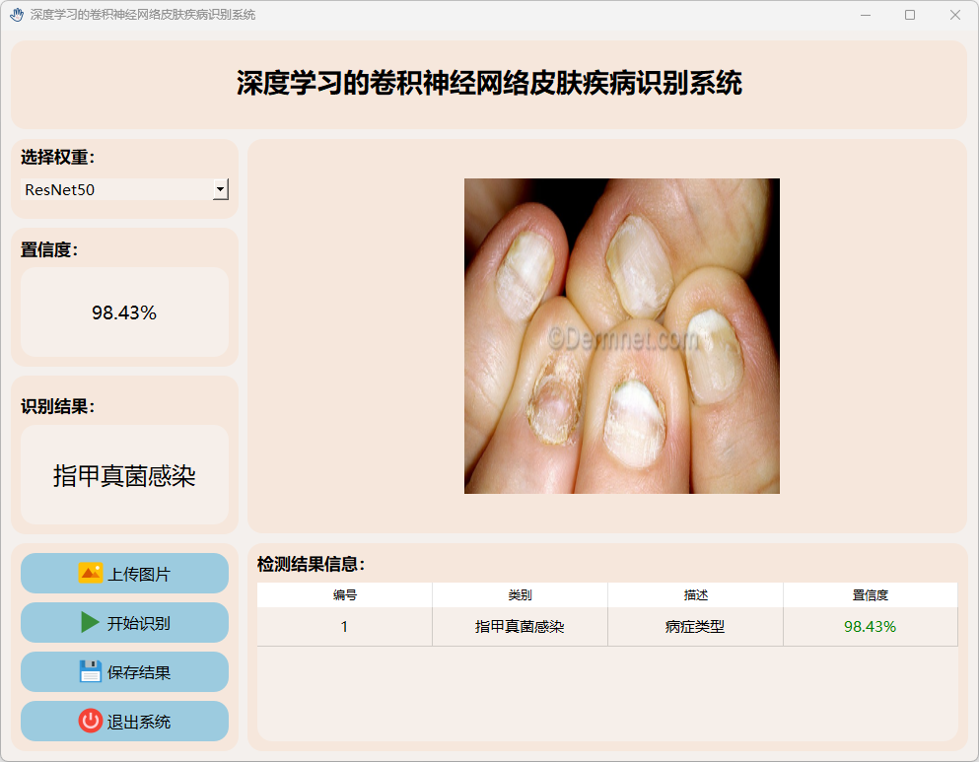This screenshot has height=762, width=979.
Task: Click the green 98.43% table cell
Action: point(870,627)
